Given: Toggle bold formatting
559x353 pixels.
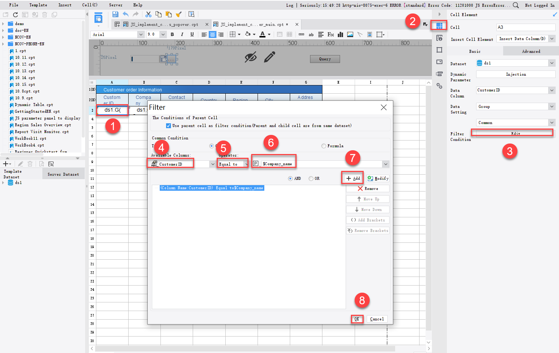Looking at the screenshot, I should 172,34.
